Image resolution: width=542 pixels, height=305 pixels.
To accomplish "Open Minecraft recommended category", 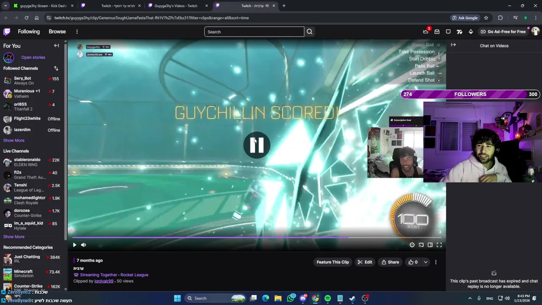I will [x=31, y=274].
